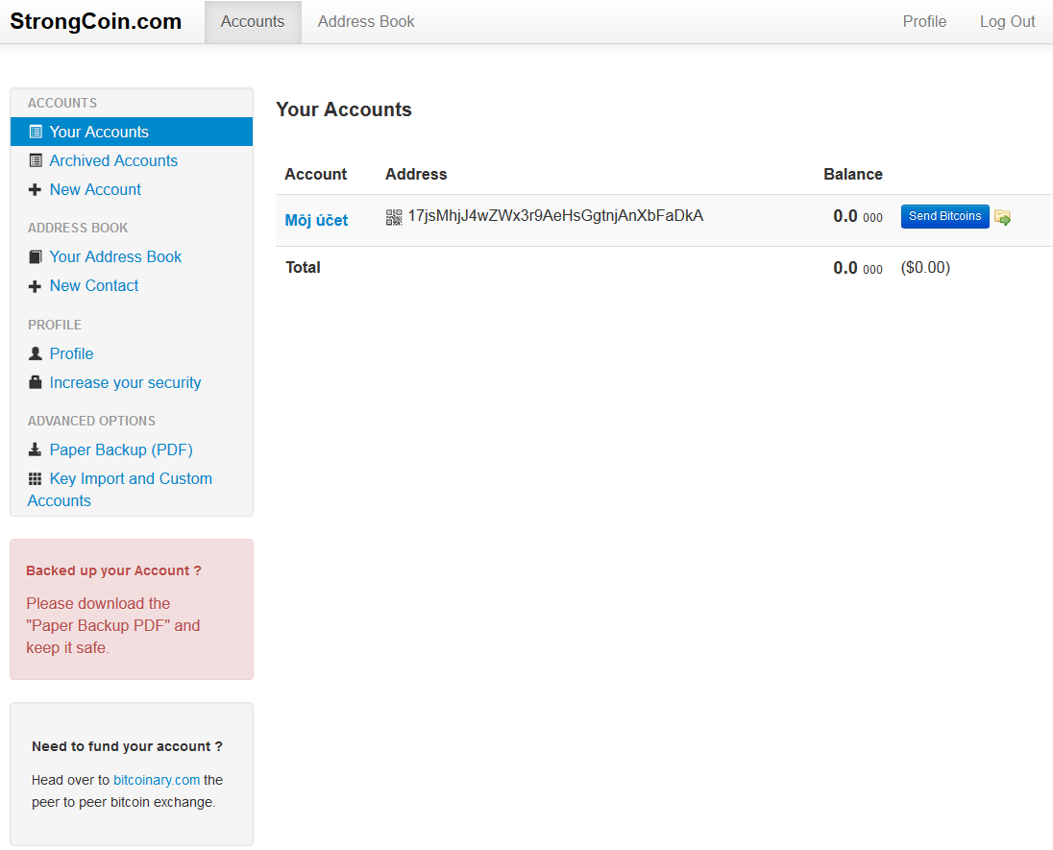Screen dimensions: 1053x850
Task: Click the list icon beside Your Accounts
Action: coord(36,132)
